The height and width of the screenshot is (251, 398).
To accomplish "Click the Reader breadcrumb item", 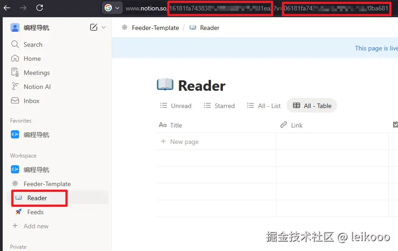I will pyautogui.click(x=210, y=28).
